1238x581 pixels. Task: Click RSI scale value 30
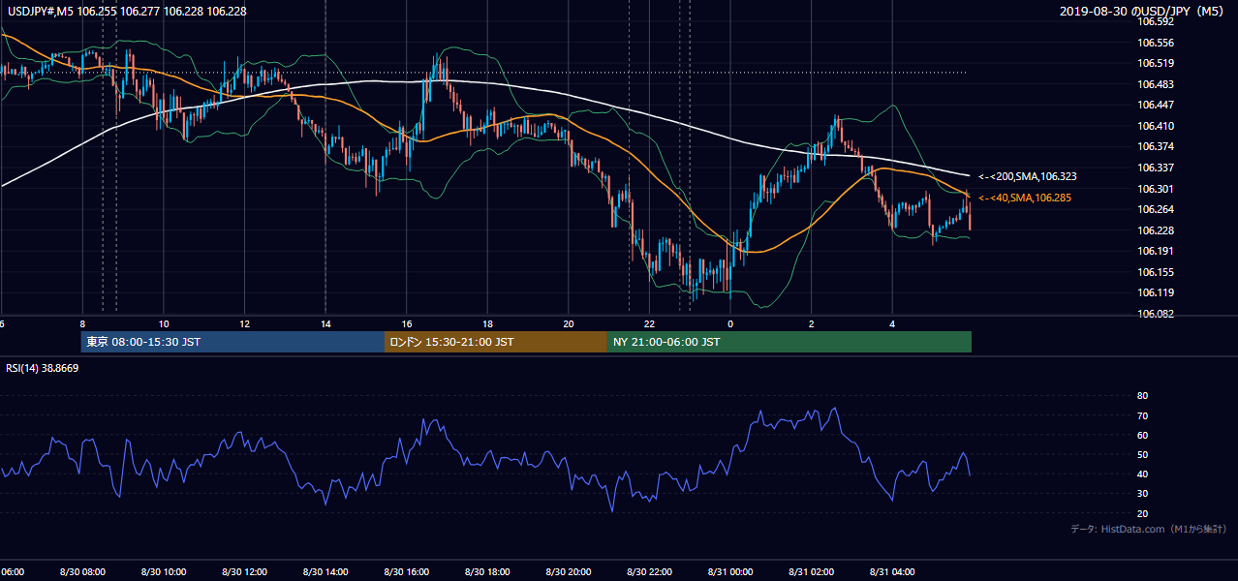tap(1142, 494)
